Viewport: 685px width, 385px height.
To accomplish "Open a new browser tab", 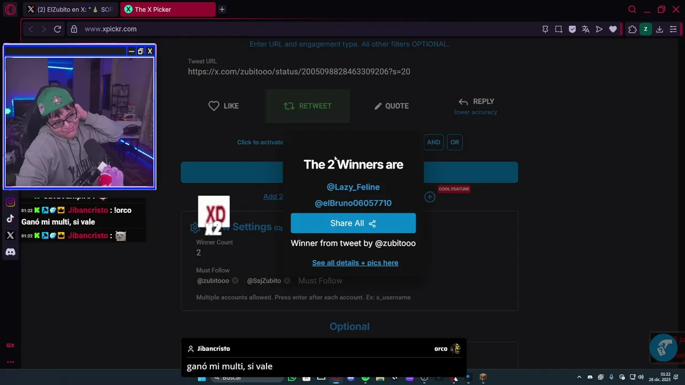I will (222, 10).
